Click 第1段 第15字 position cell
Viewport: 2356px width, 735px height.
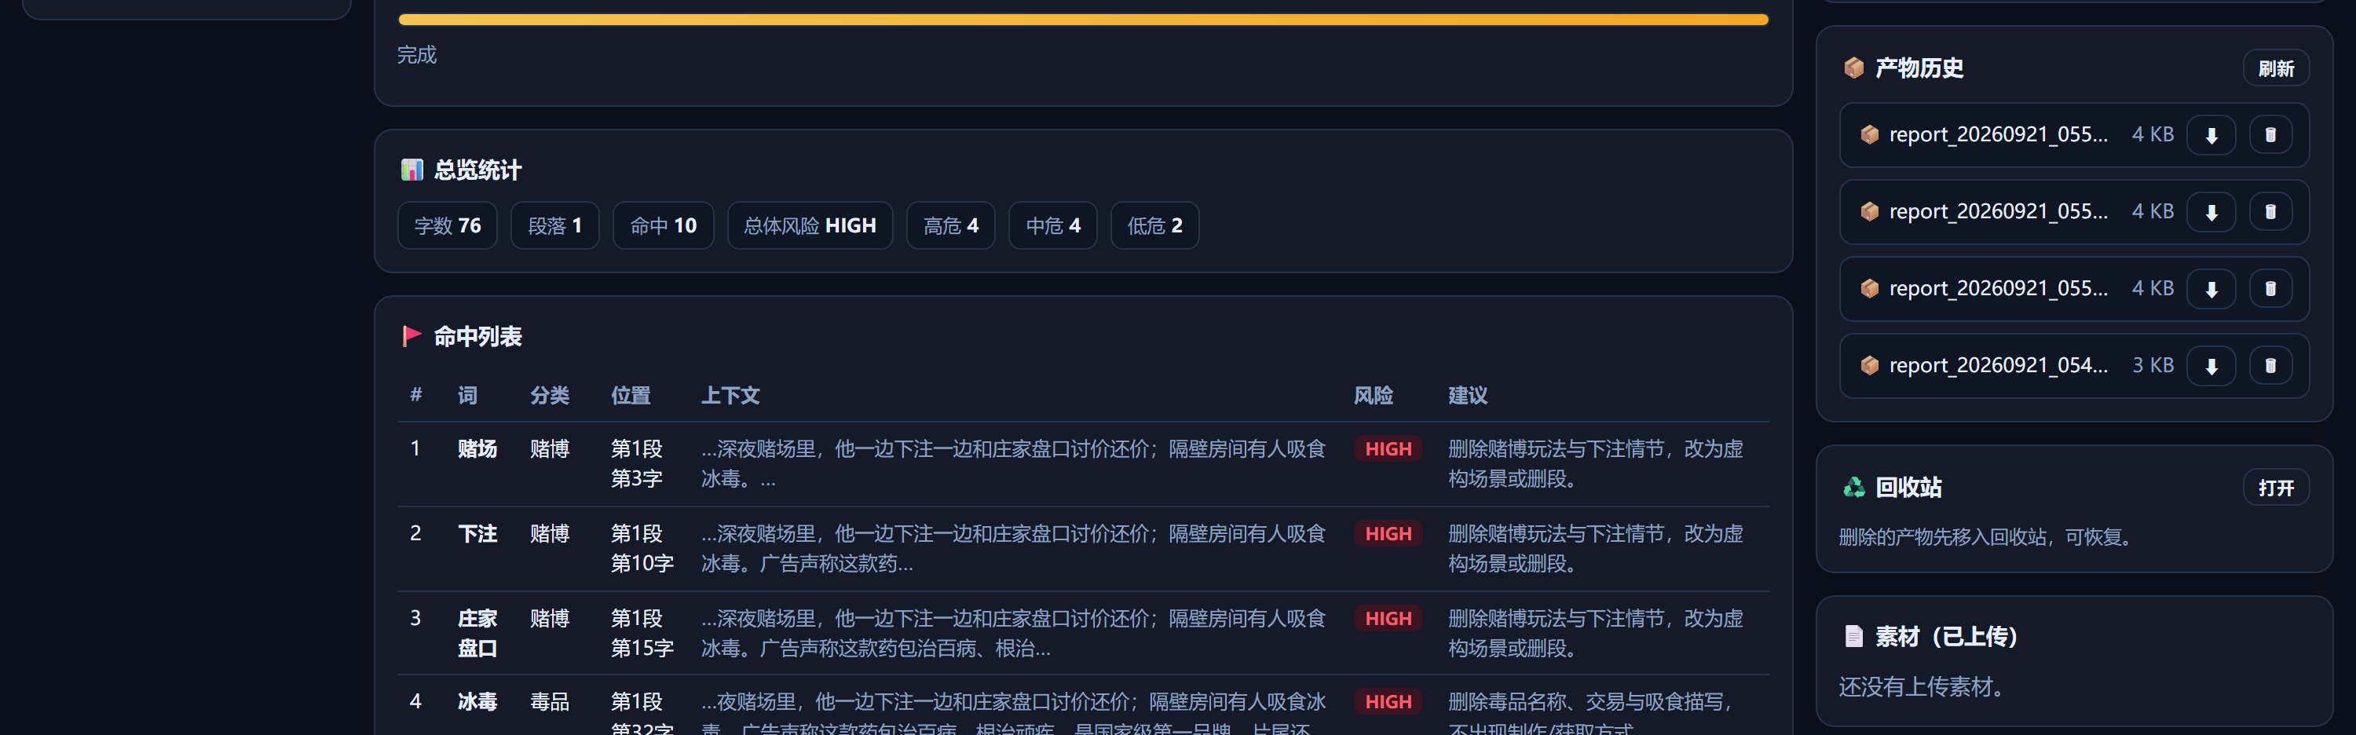[642, 633]
